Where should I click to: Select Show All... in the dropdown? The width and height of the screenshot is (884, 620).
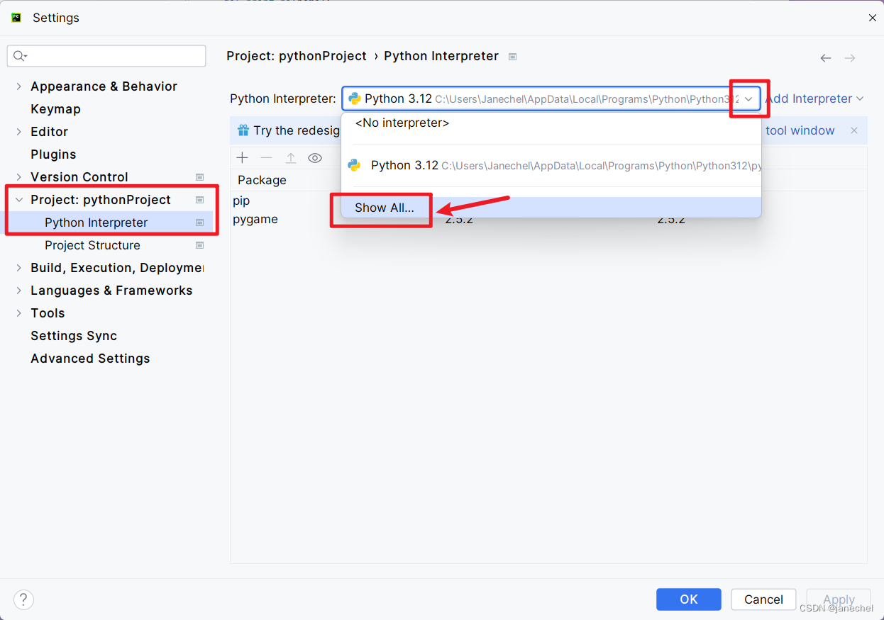[551, 208]
